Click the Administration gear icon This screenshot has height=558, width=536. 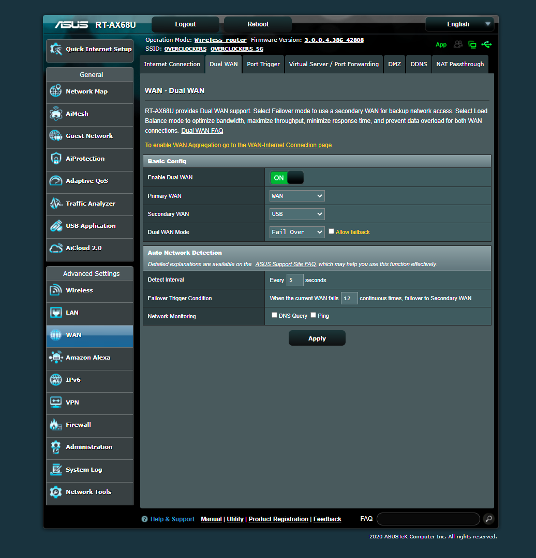click(x=56, y=447)
